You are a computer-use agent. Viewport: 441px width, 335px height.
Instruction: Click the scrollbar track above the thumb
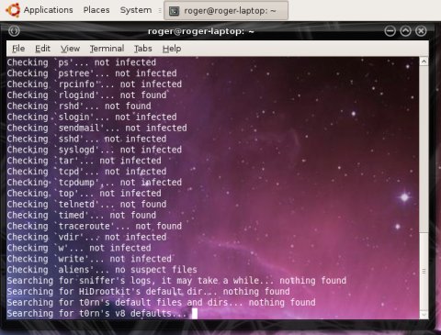tap(424, 149)
